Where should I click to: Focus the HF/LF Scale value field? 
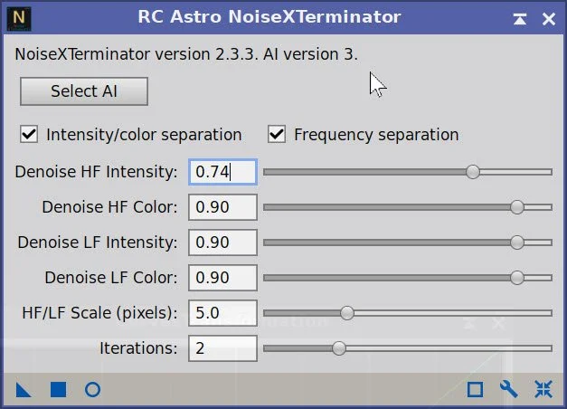tap(222, 313)
